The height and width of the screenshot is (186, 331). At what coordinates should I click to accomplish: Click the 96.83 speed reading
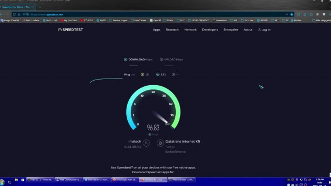(153, 128)
